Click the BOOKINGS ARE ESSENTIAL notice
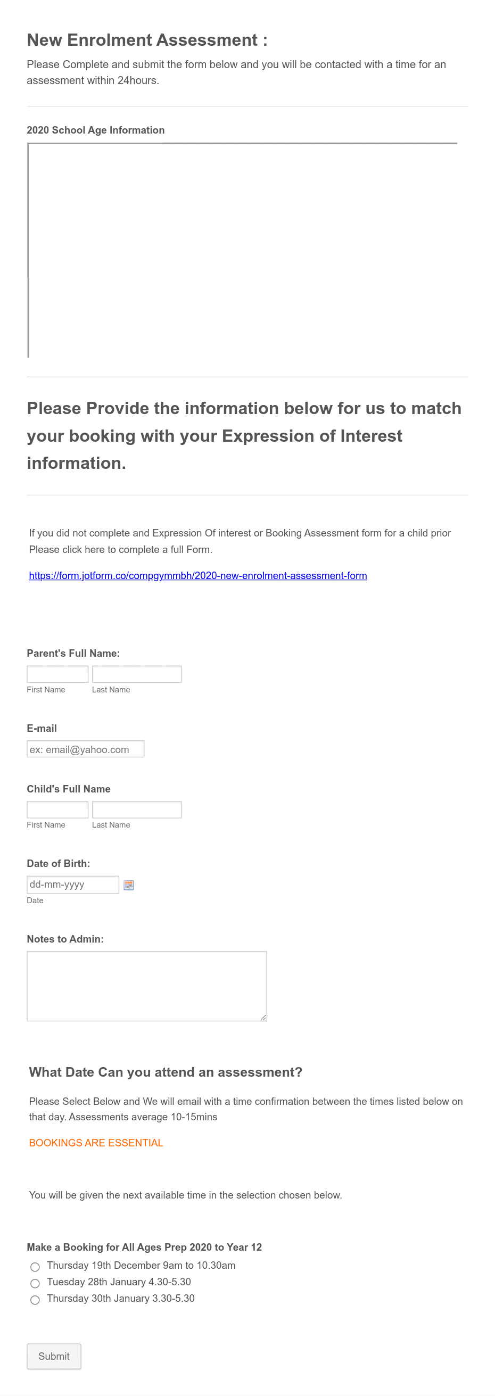 point(95,1143)
